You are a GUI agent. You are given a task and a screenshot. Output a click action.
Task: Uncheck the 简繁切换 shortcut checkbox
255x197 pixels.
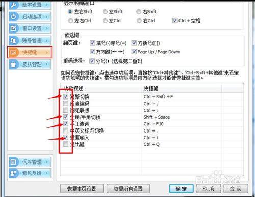(x=66, y=96)
